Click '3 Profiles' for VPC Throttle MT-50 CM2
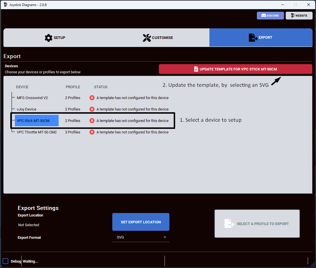316x268 pixels. point(73,132)
